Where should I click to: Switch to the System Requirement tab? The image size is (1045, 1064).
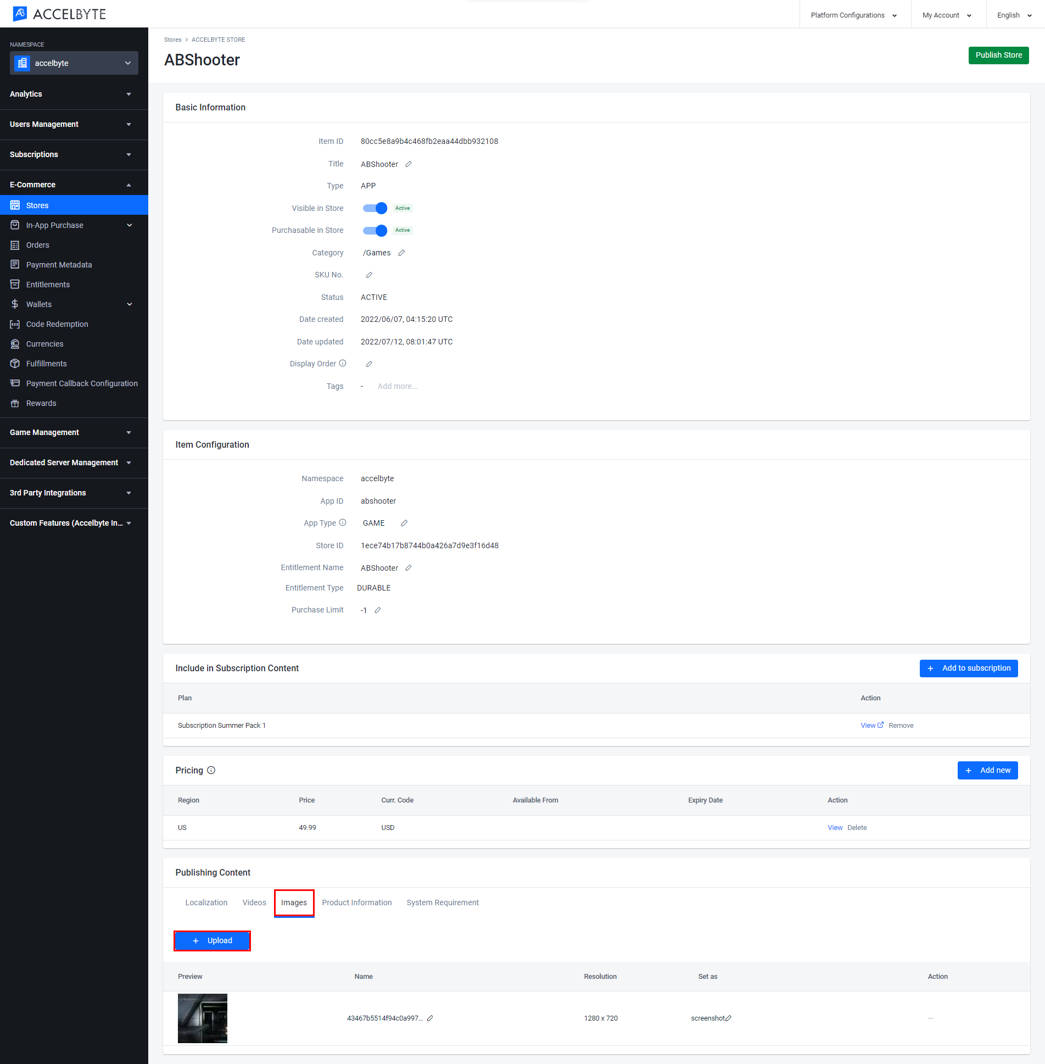(x=443, y=903)
